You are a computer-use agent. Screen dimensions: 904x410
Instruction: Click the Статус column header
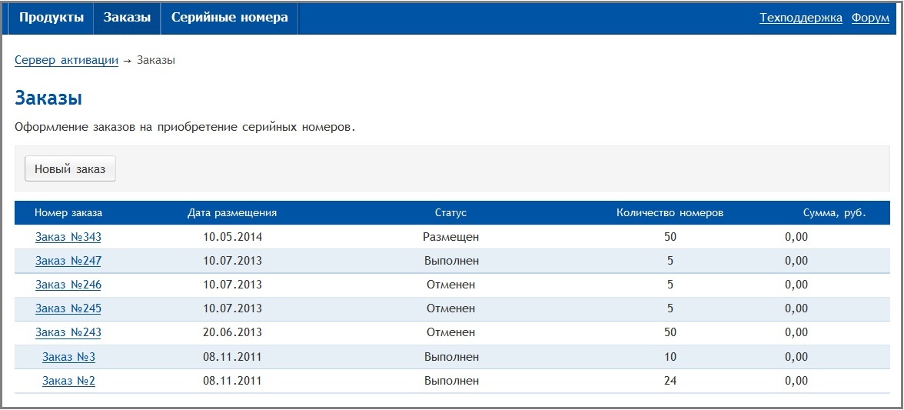[450, 213]
